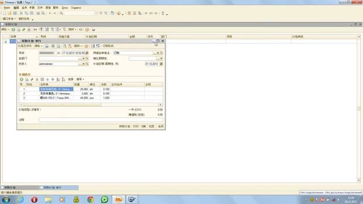Click the empty department field under the number
This screenshot has width=363, height=204.
coord(58,58)
